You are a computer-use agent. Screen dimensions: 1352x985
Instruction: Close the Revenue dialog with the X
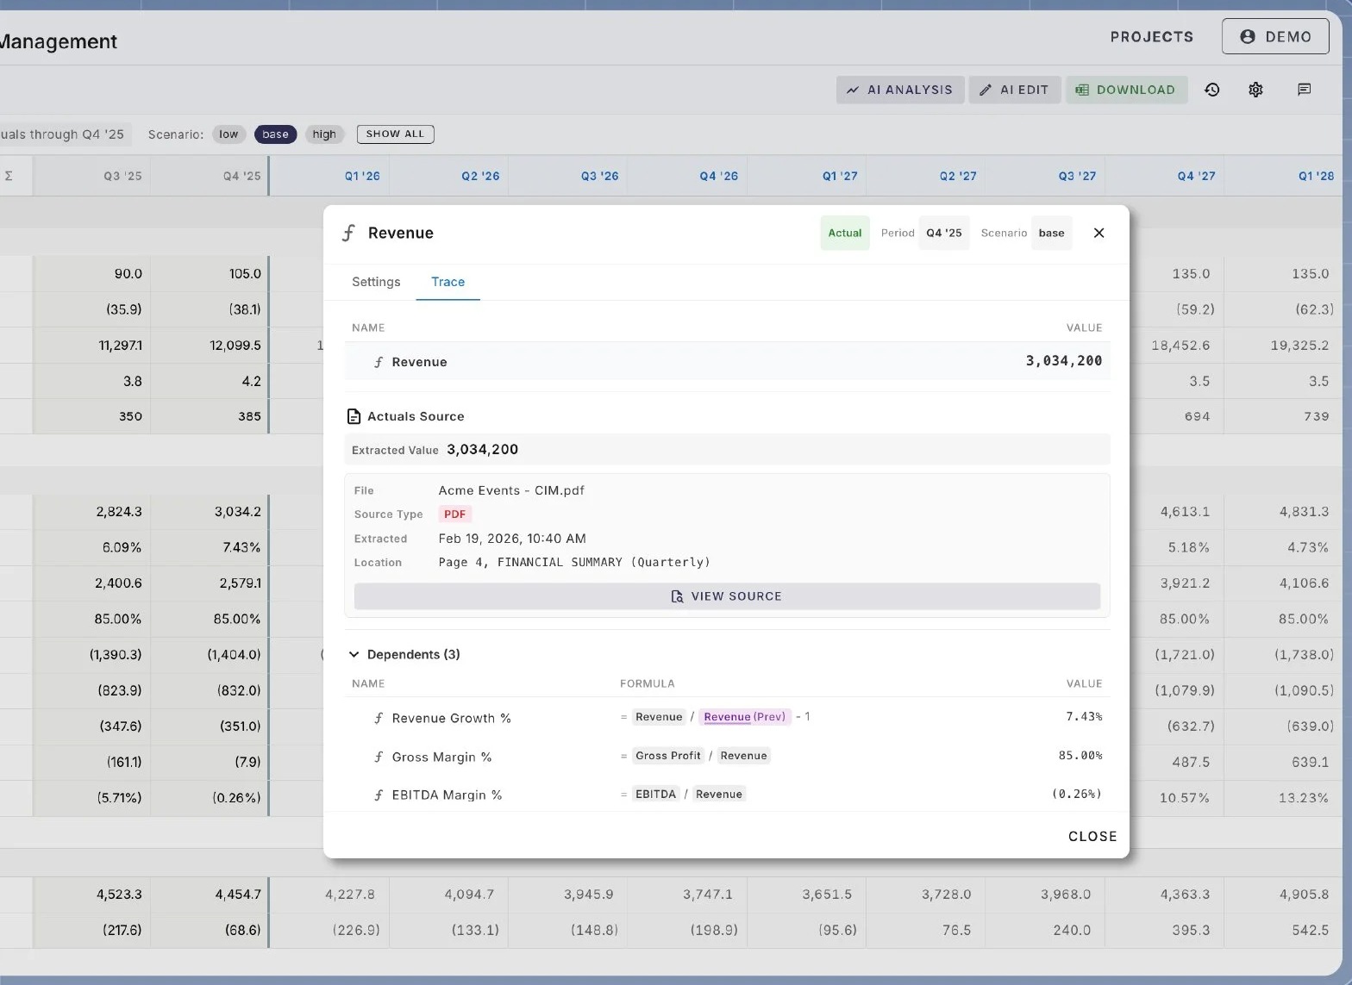click(x=1098, y=233)
